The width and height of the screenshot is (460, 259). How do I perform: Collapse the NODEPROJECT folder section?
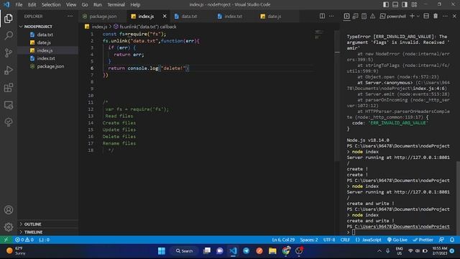coord(48,27)
